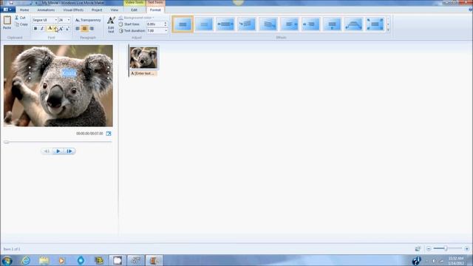Zoom in the time scale
Screen dimensions: 473x266
point(466,248)
